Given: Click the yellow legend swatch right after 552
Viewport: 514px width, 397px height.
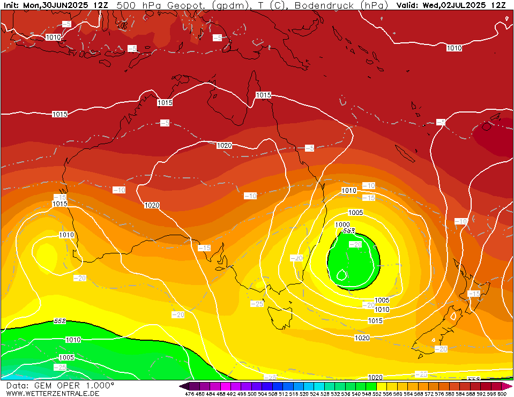Looking at the screenshot, I should 382,386.
